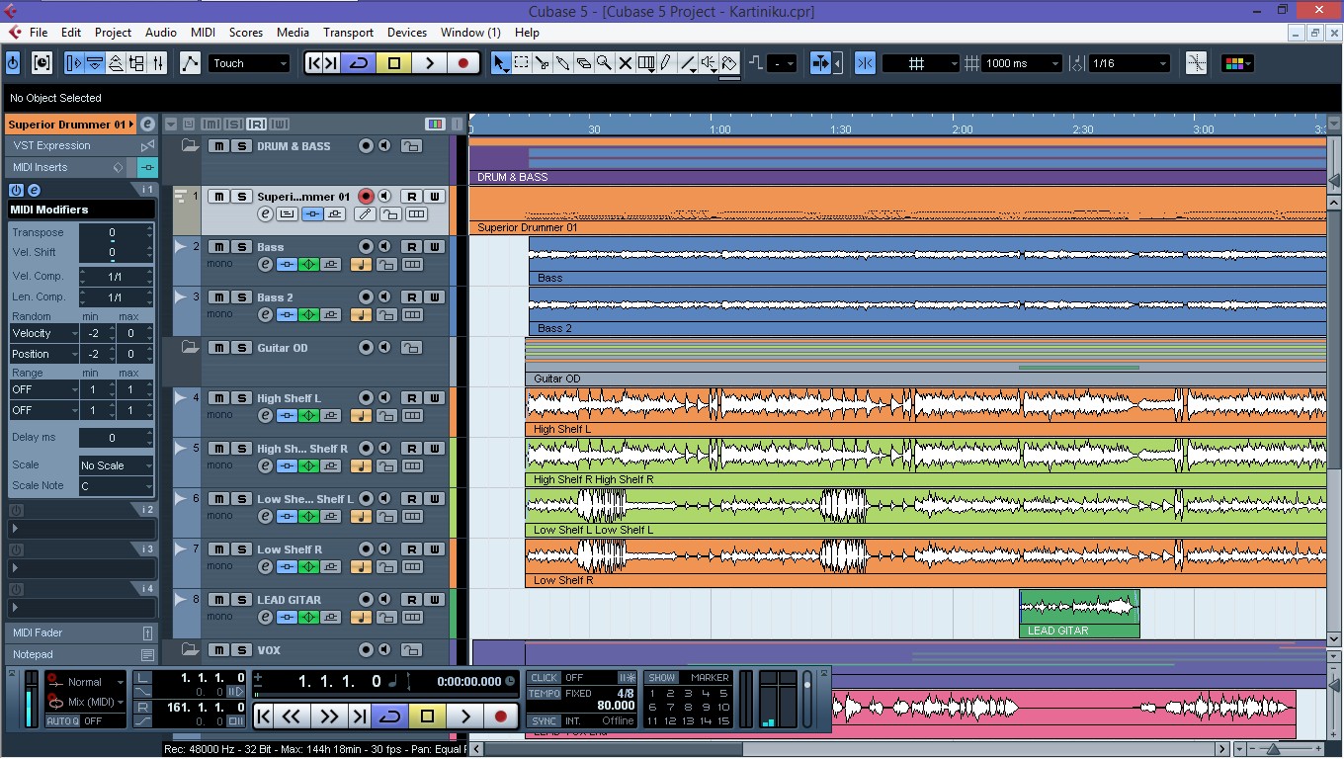Toggle the transport CLICK metronome
Viewport: 1344px width, 759px height.
[545, 678]
